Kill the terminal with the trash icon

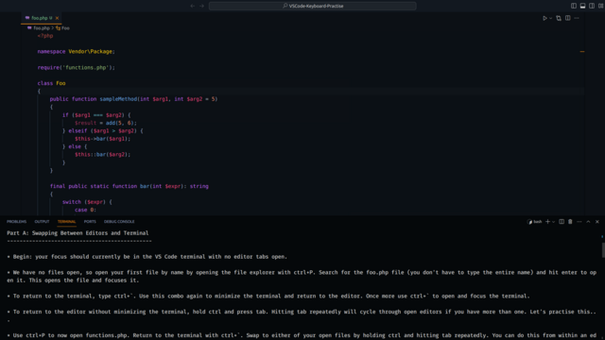570,222
